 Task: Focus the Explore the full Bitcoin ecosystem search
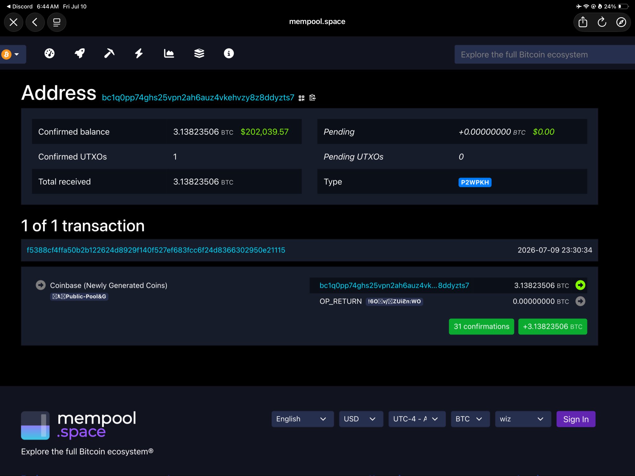545,55
